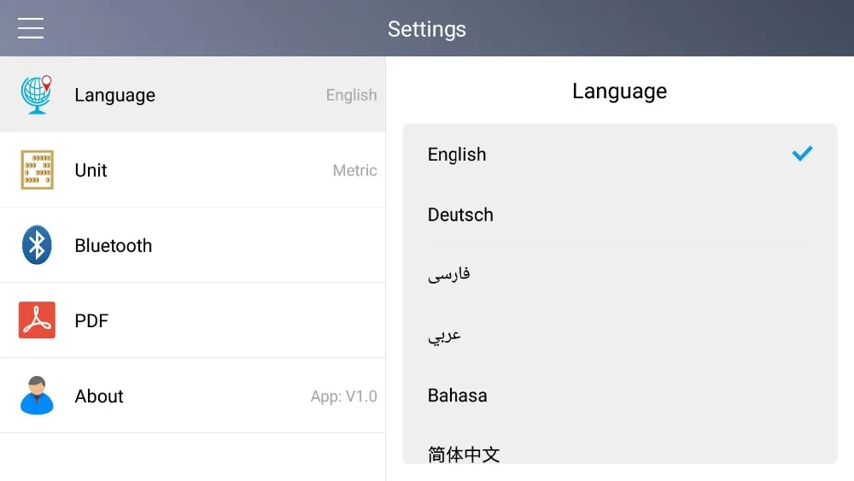Image resolution: width=854 pixels, height=481 pixels.
Task: Click the App V1.0 version label
Action: point(343,396)
